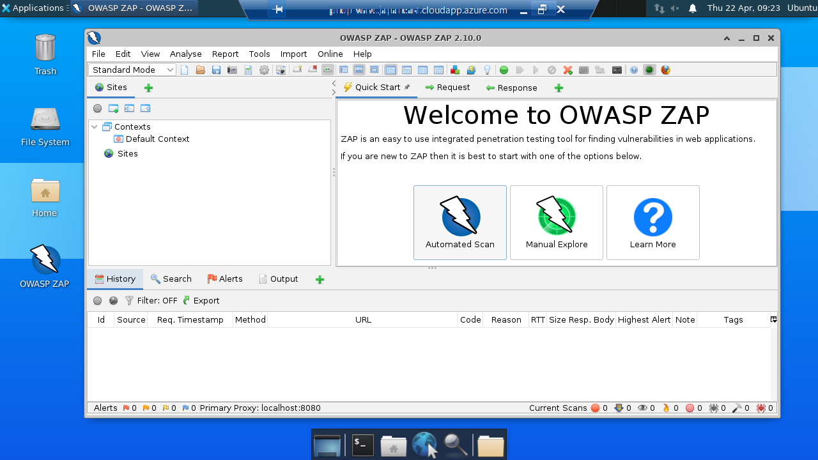Click the Export Context icon in Sites panel
Screen dimensions: 818x460
[x=145, y=109]
